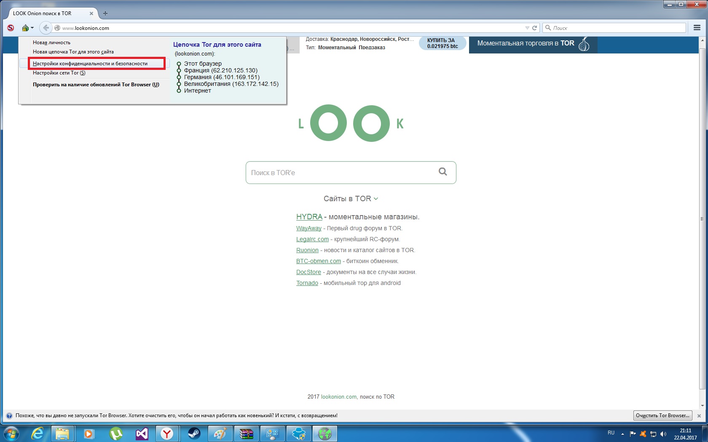Screen dimensions: 708x442
Task: Open the hamburger menu
Action: (697, 28)
